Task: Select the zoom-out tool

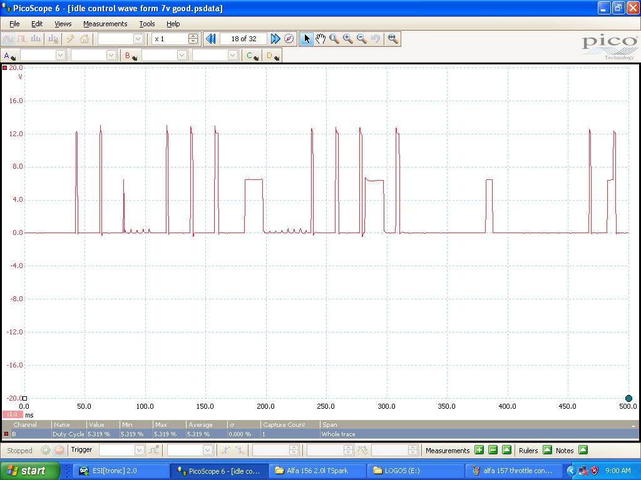Action: (x=362, y=39)
